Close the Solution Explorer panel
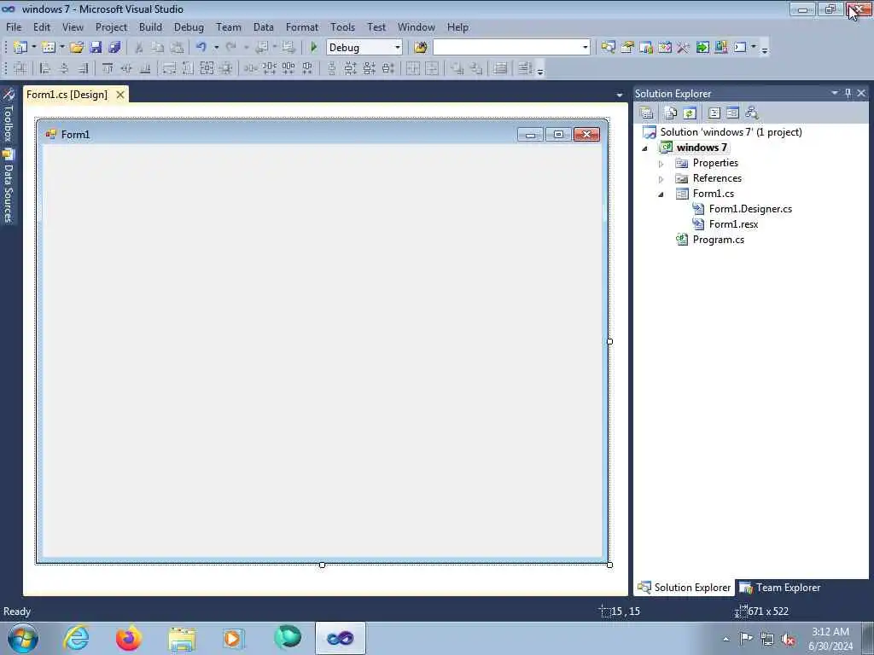 coord(861,93)
